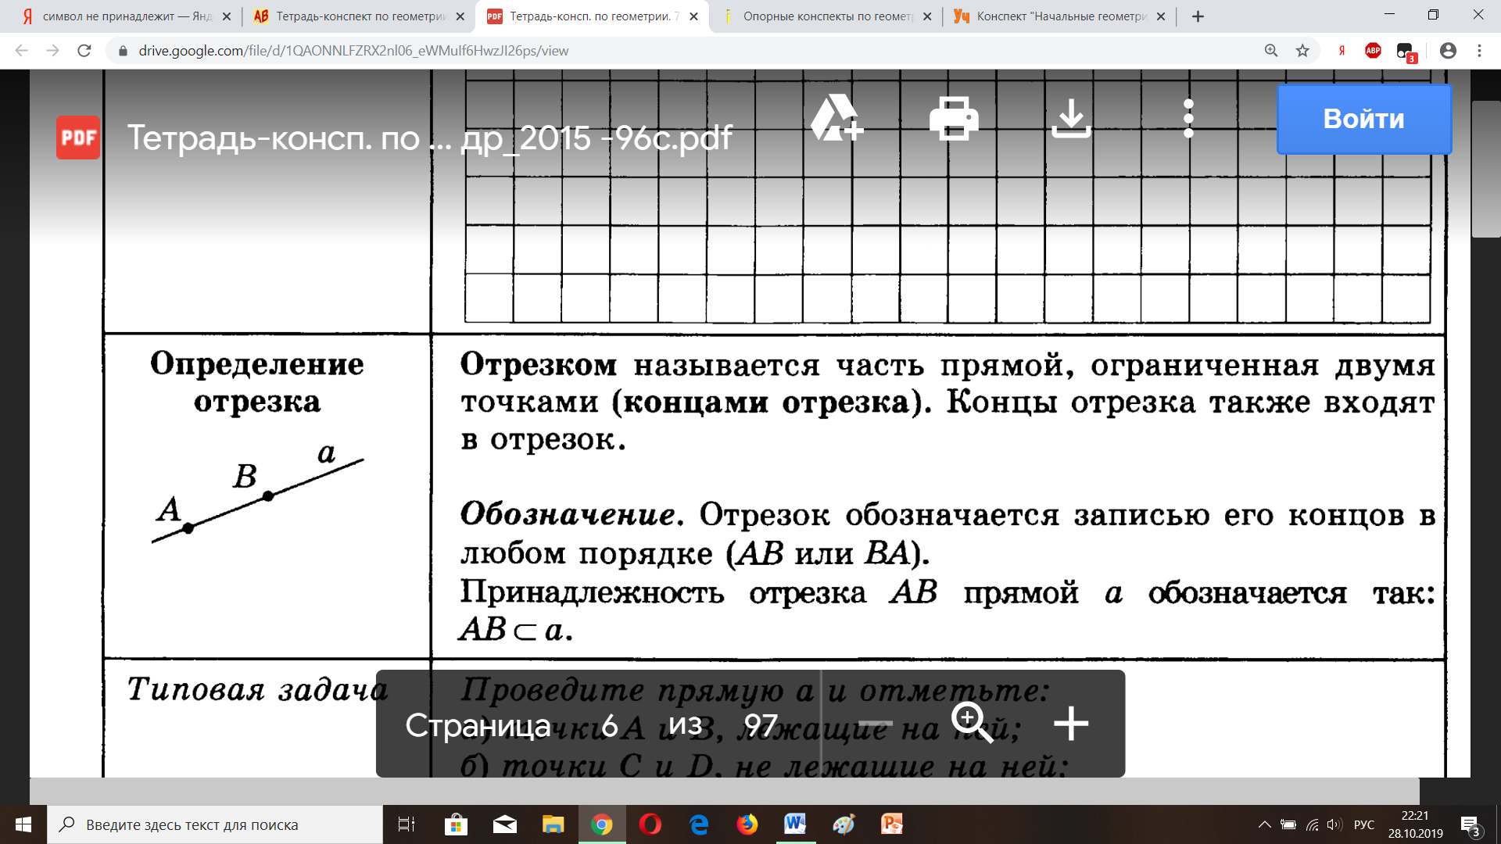This screenshot has height=844, width=1501.
Task: Open the extension with badge 3
Action: click(1406, 52)
